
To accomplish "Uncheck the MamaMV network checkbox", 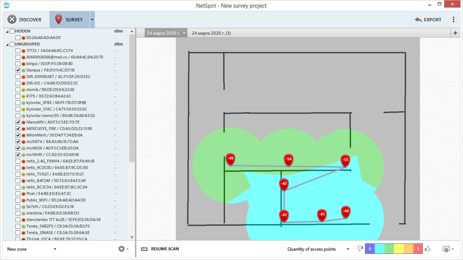I will tap(18, 122).
